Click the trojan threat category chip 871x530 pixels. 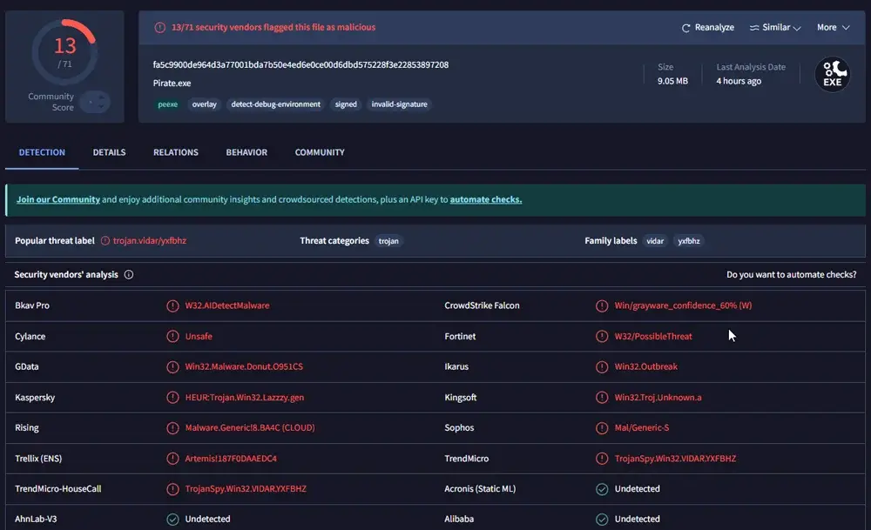click(x=388, y=241)
